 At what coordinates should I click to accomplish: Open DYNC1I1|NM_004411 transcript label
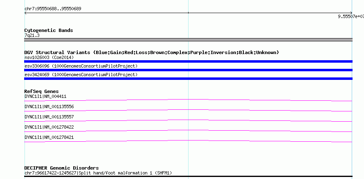45,97
